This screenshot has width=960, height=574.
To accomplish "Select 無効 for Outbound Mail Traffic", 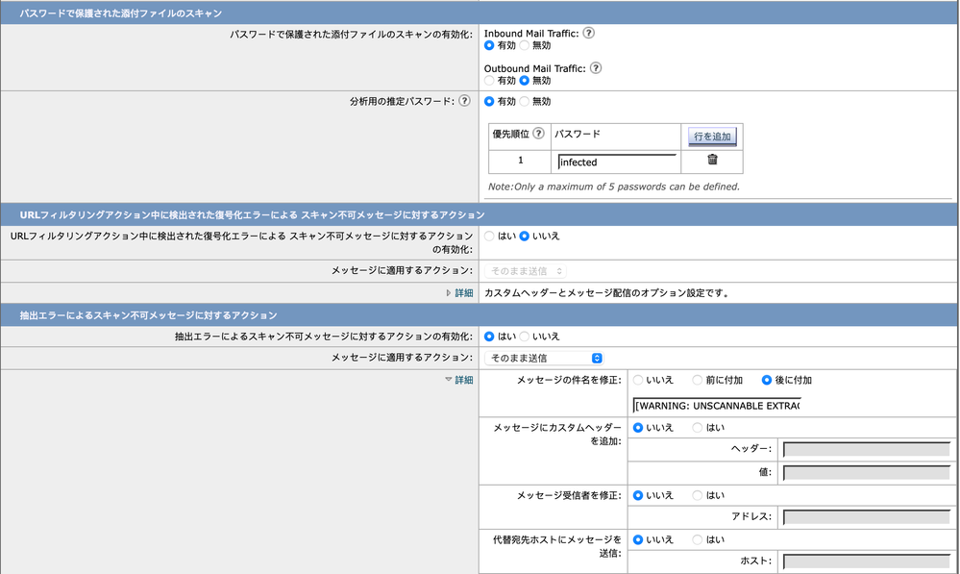I will (x=524, y=80).
